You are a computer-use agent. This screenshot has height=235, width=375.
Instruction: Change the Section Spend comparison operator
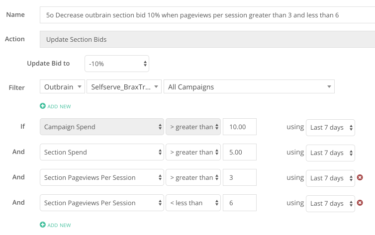(x=192, y=153)
